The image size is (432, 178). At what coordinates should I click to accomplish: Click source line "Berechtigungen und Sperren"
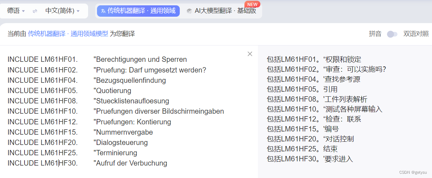[140, 59]
